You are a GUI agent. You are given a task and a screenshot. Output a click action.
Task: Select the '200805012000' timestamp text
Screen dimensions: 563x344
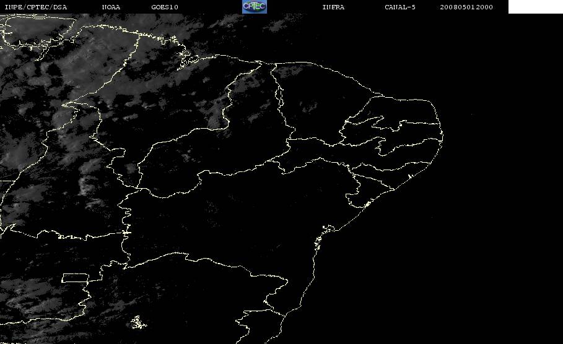(x=466, y=7)
